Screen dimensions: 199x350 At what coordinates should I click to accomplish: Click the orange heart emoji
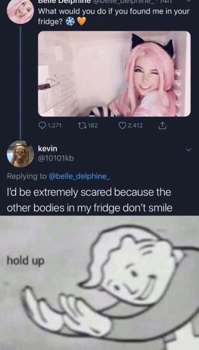81,22
